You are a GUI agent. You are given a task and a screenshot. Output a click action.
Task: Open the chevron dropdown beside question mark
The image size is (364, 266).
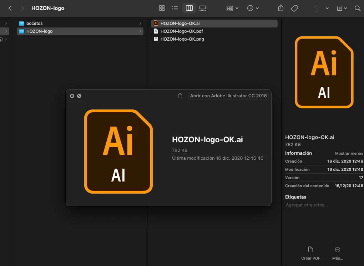[x=327, y=8]
